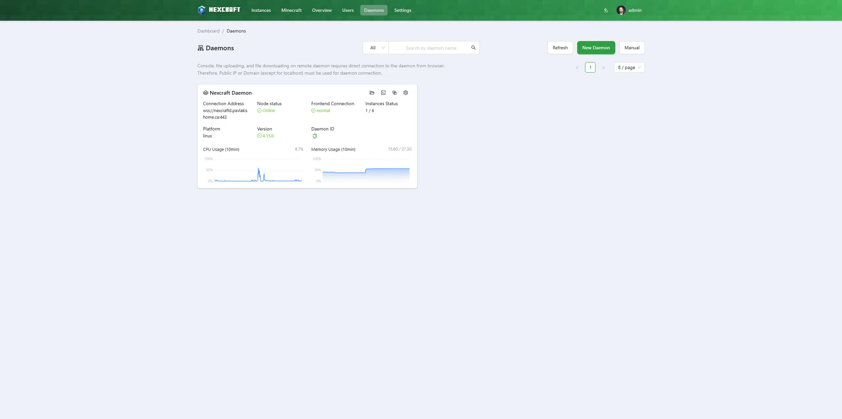The height and width of the screenshot is (419, 842).
Task: Open the daemon file manager folder icon
Action: 372,93
